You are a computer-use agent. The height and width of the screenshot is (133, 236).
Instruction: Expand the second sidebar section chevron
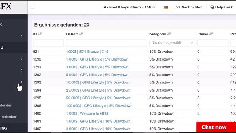coord(21,59)
